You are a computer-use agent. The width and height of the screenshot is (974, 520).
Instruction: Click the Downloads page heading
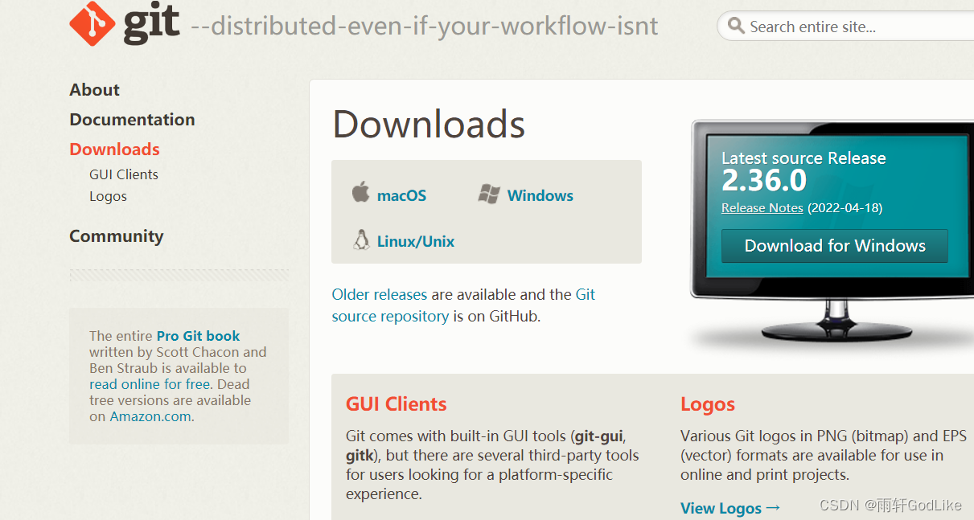pyautogui.click(x=429, y=125)
